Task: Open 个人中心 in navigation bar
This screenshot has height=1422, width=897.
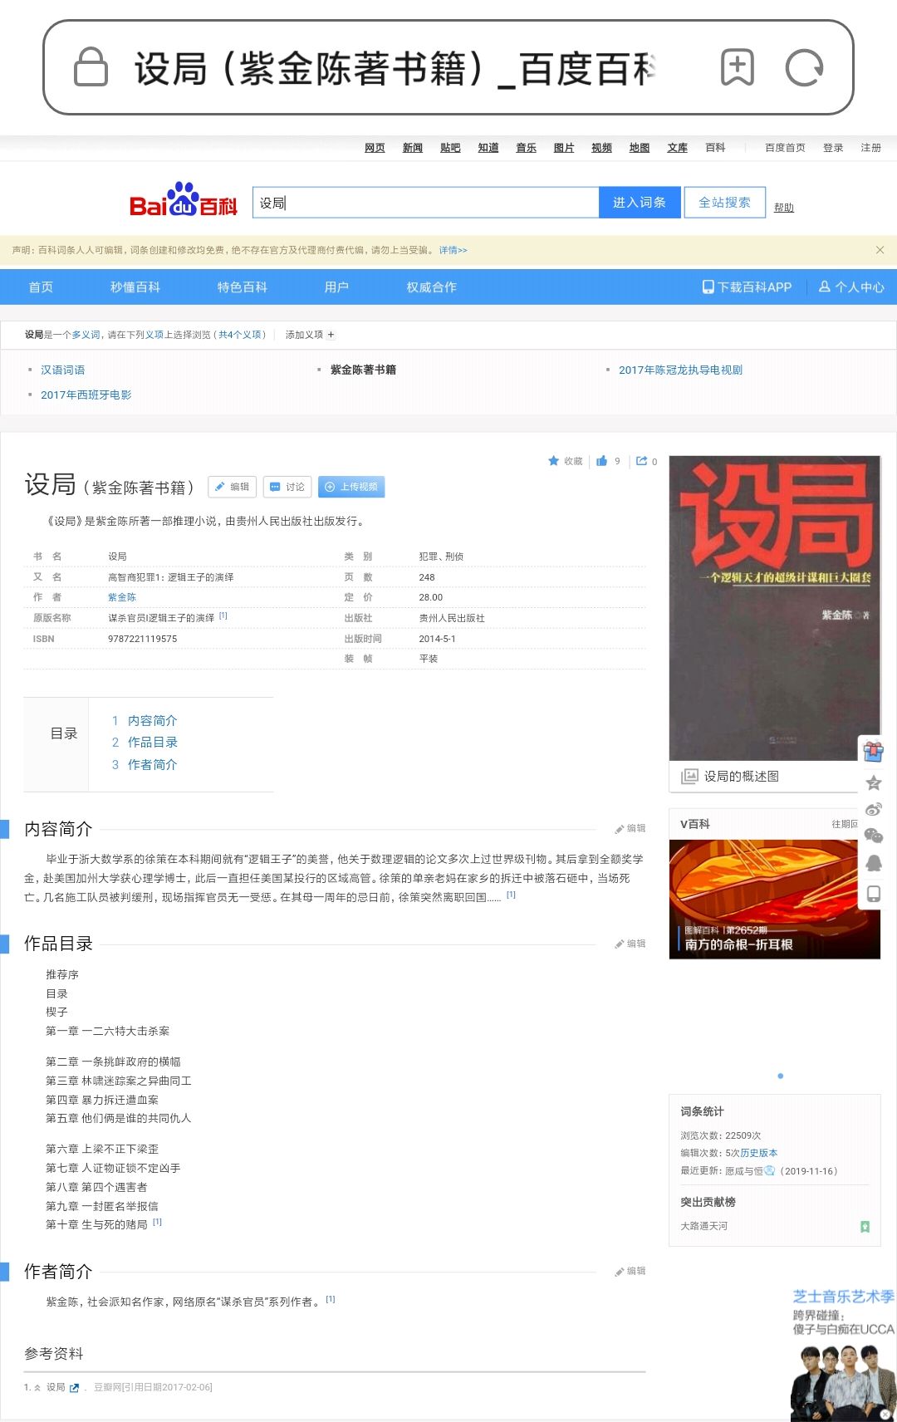Action: click(x=851, y=287)
